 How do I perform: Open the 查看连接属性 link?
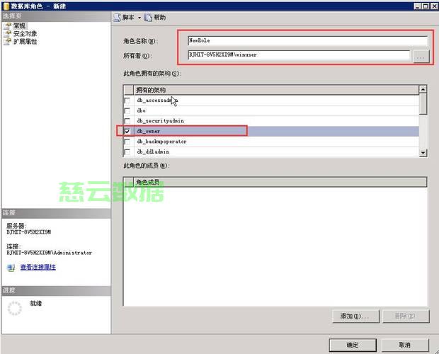[38, 268]
